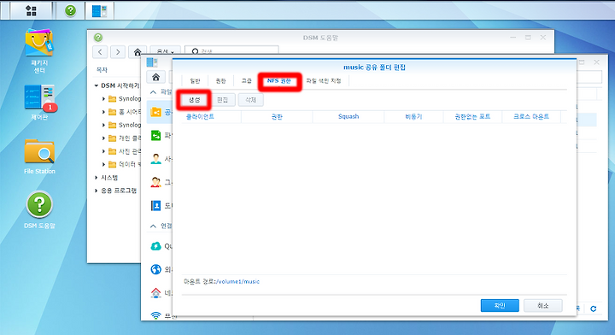Screen dimensions: 615x335
Task: Click the 크로스 마운트 column header
Action: (x=531, y=116)
